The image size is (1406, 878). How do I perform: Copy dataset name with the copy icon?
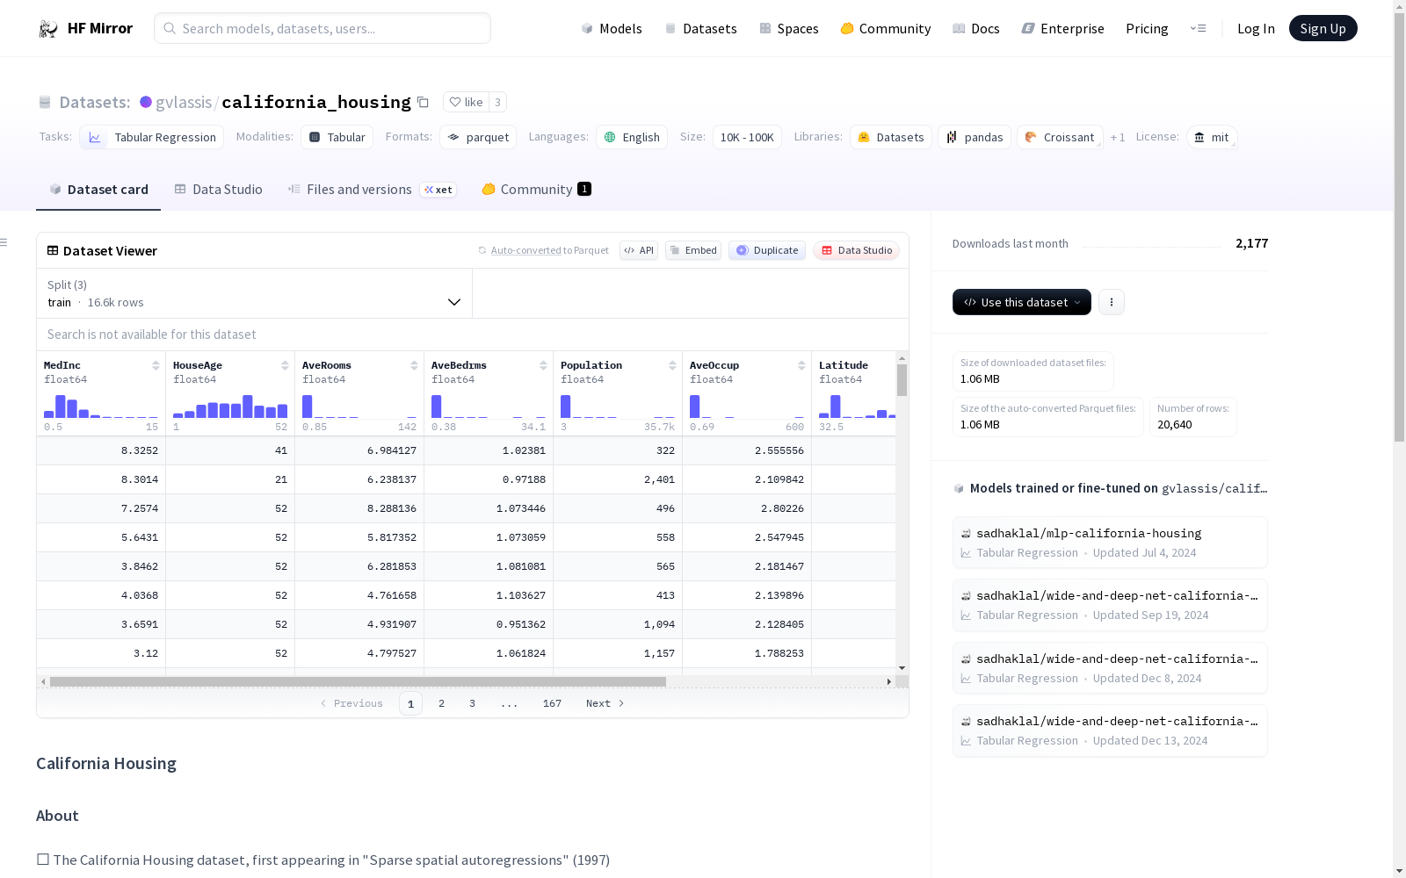coord(423,103)
